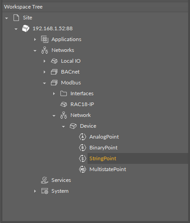This screenshot has width=190, height=223.
Task: Expand the System node arrow
Action: pos(35,191)
